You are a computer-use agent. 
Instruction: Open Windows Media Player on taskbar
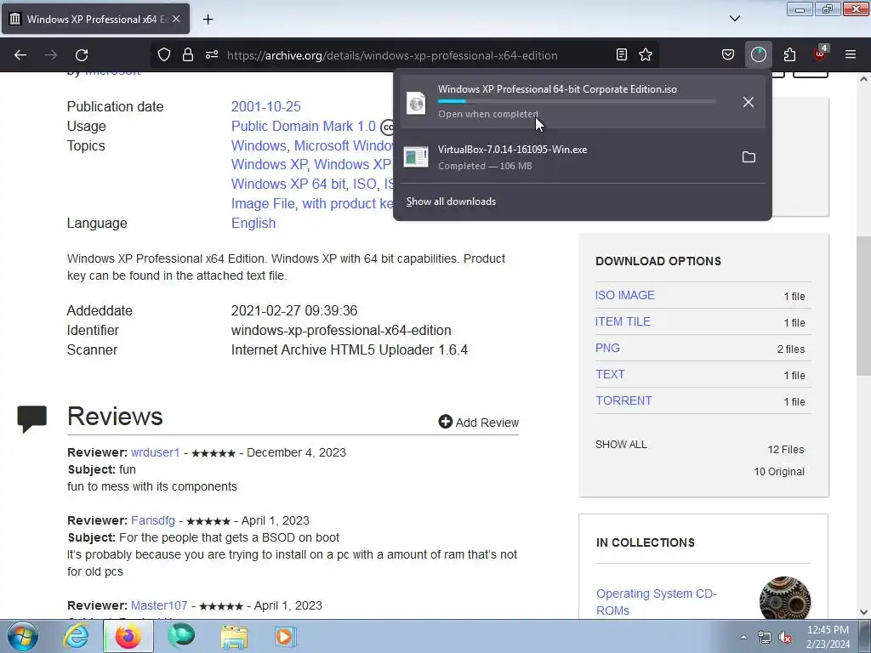pos(286,637)
